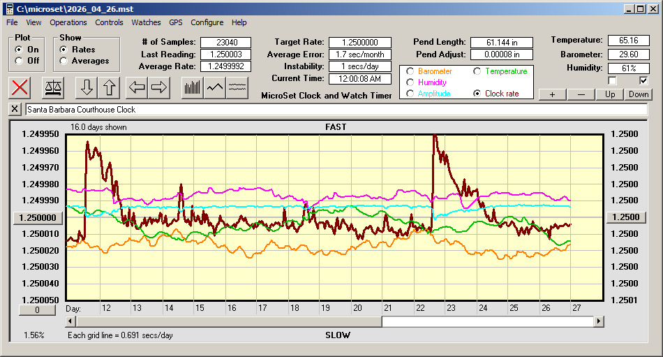
Task: Open the Configure menu
Action: pyautogui.click(x=207, y=22)
